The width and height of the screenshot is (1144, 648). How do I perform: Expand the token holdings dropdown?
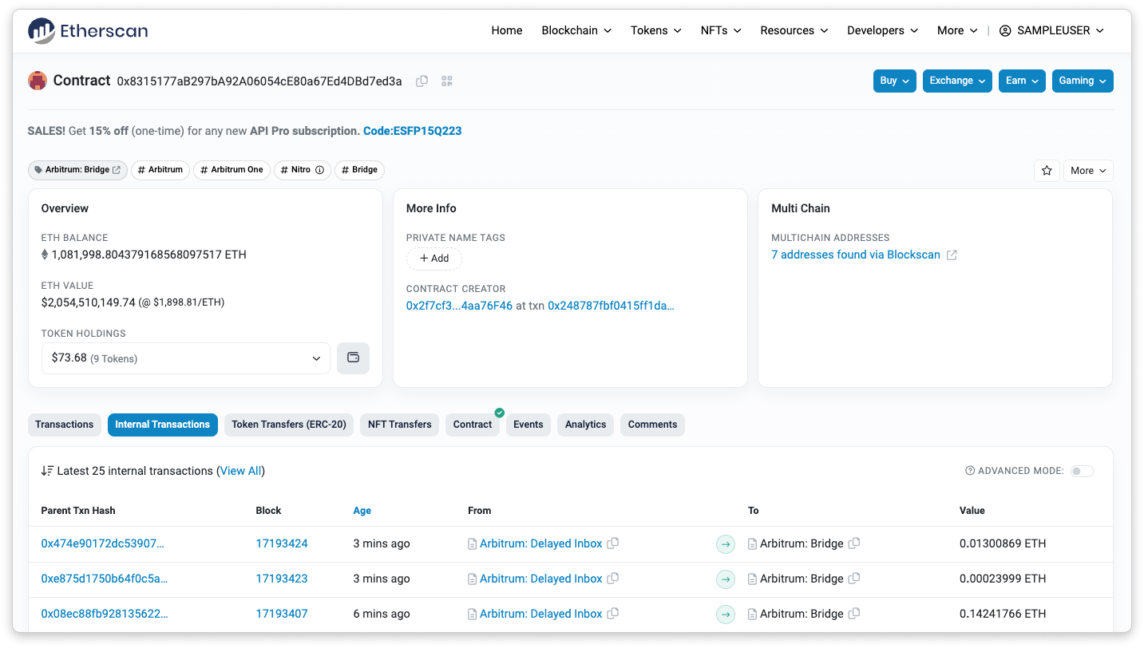[x=185, y=358]
